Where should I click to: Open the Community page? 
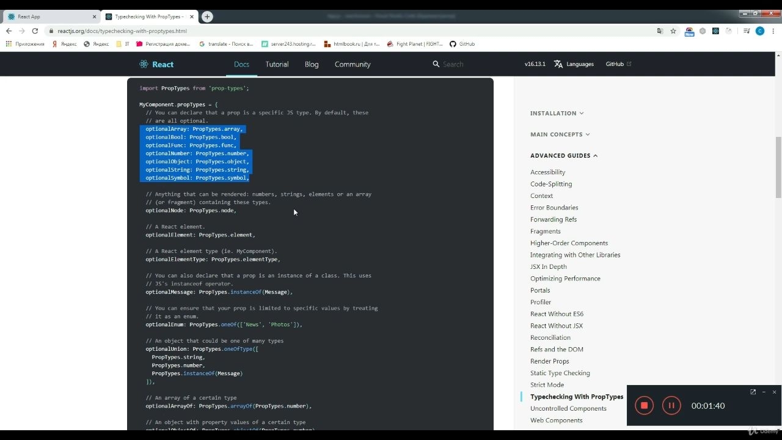click(353, 64)
